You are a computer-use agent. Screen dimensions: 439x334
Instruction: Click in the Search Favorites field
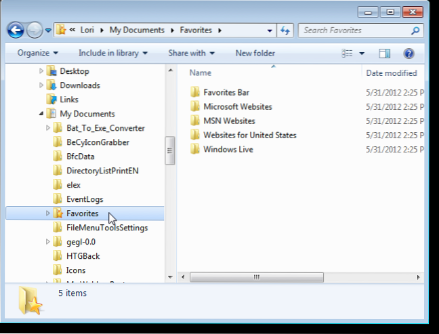coord(352,30)
